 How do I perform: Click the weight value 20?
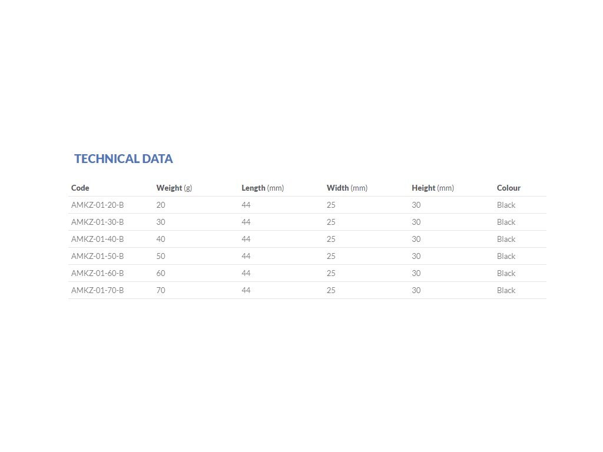click(161, 205)
